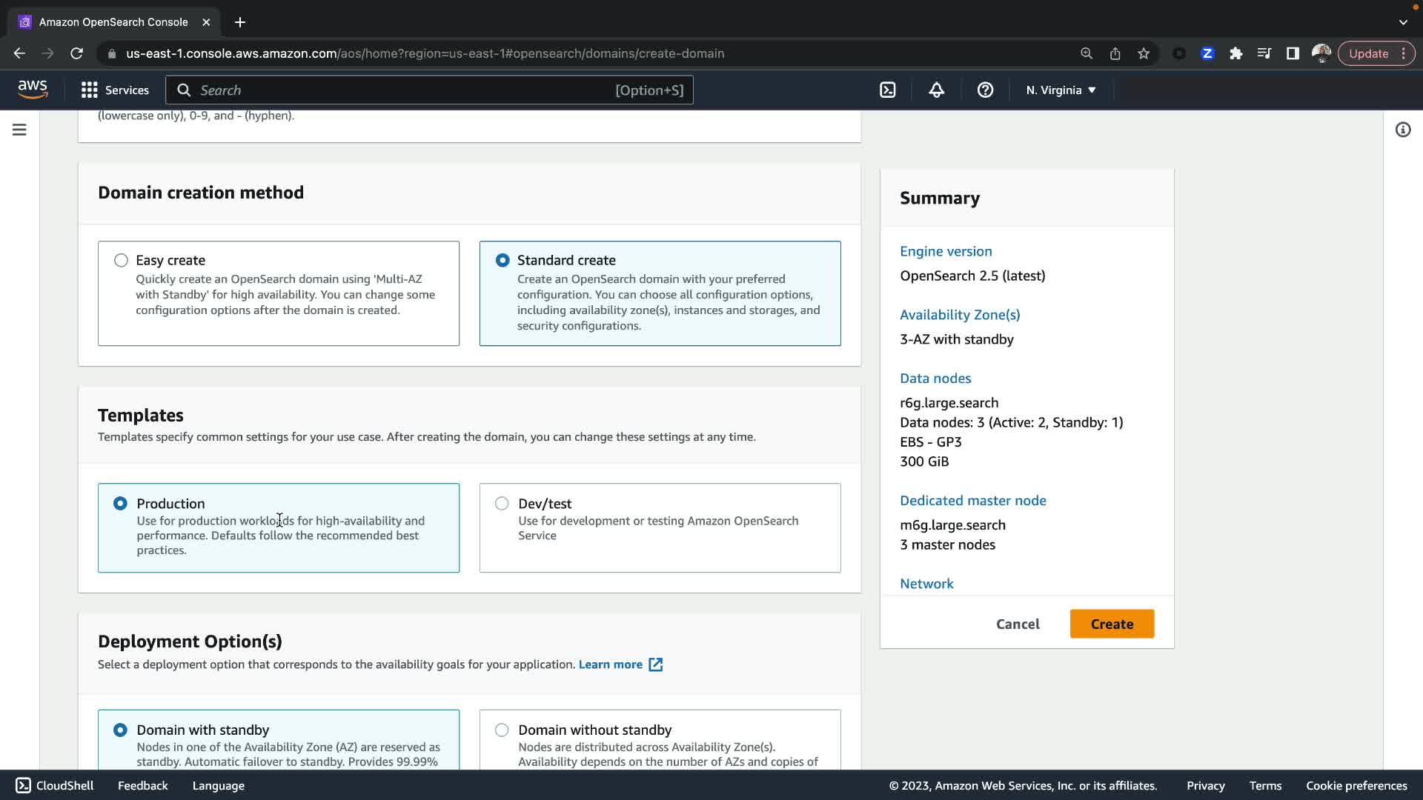
Task: Open the browser tab list chevron
Action: pos(1403,22)
